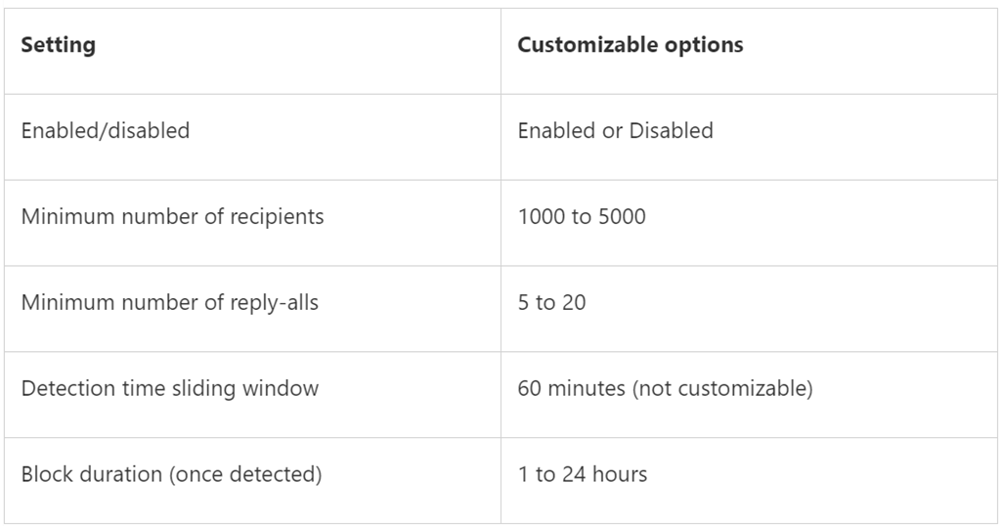Click the Customizable options column header

pyautogui.click(x=630, y=45)
